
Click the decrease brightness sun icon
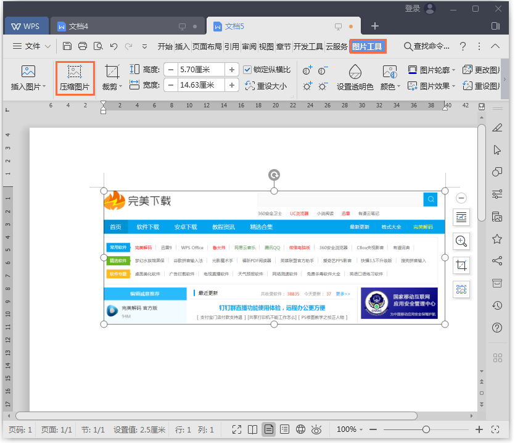coord(323,86)
